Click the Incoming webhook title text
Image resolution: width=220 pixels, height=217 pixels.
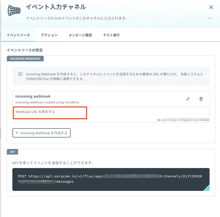(x=33, y=96)
